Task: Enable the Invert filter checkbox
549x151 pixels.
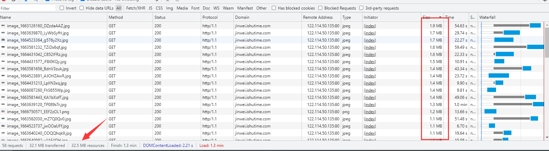Action: (62, 8)
